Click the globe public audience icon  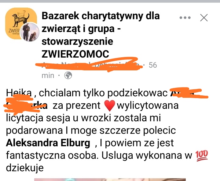click(68, 75)
